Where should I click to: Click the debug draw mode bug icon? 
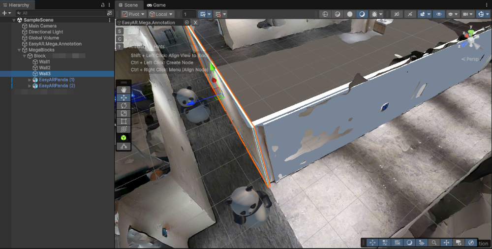click(374, 14)
